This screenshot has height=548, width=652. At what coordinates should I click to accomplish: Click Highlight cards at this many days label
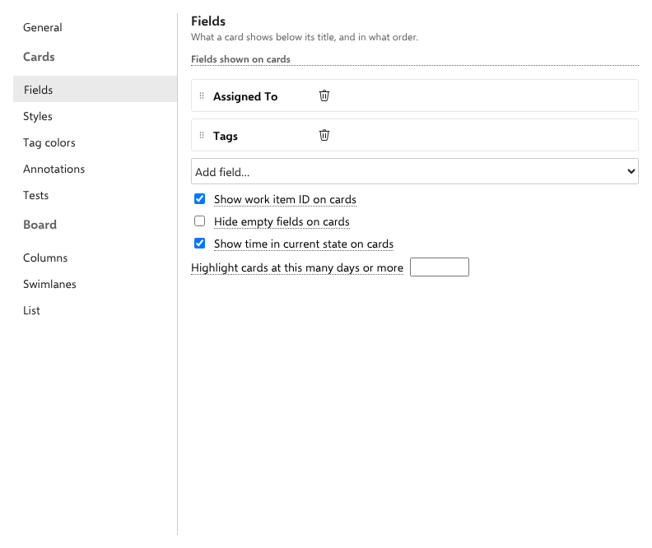(x=297, y=267)
